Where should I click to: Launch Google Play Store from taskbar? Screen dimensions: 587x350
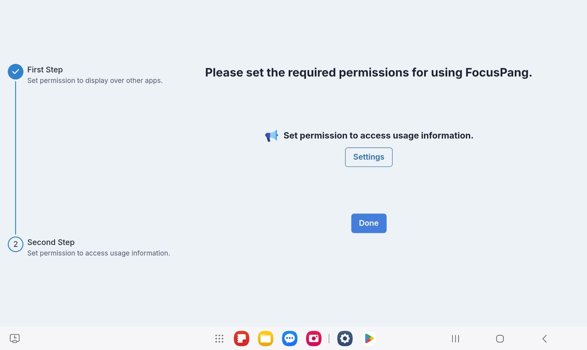369,339
